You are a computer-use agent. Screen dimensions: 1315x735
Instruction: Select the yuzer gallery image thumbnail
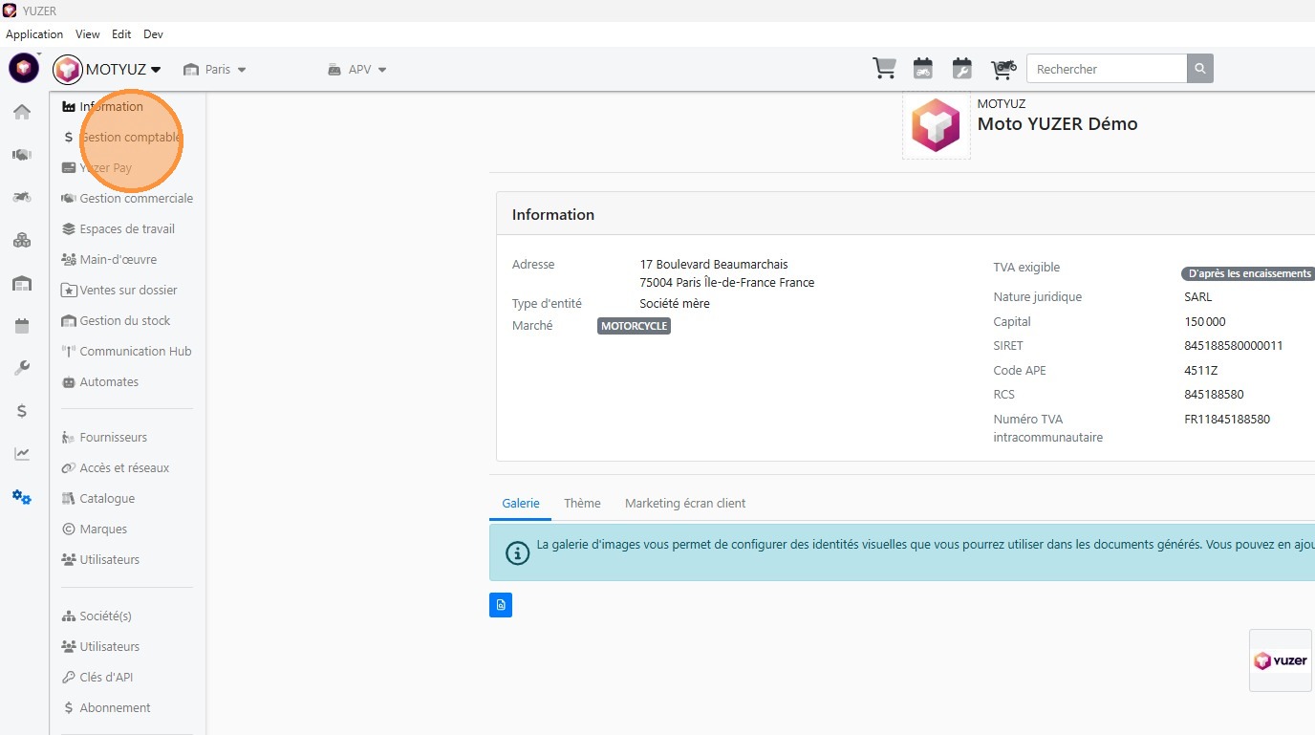tap(1281, 660)
